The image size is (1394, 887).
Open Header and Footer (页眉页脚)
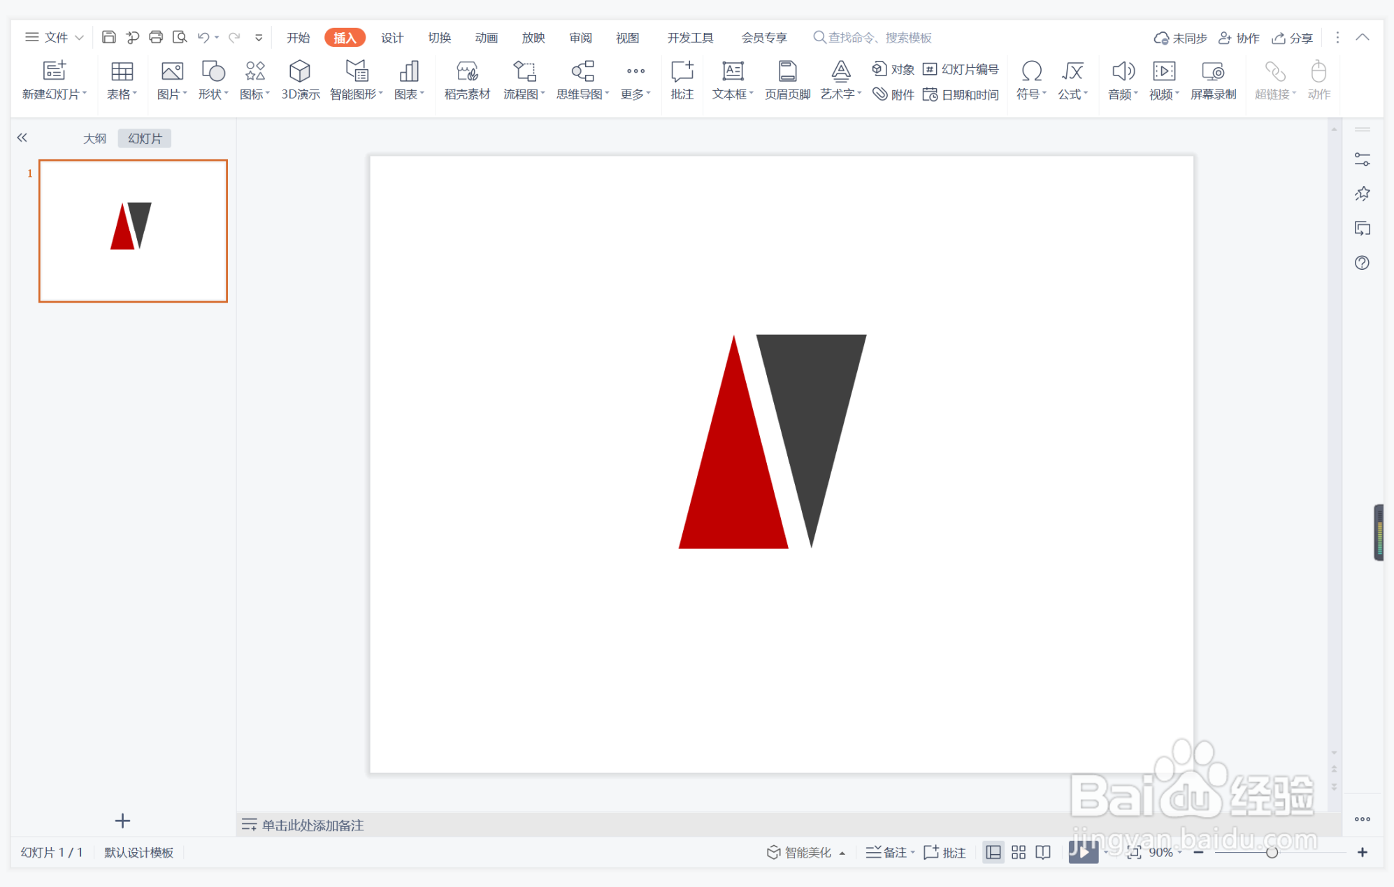click(787, 80)
